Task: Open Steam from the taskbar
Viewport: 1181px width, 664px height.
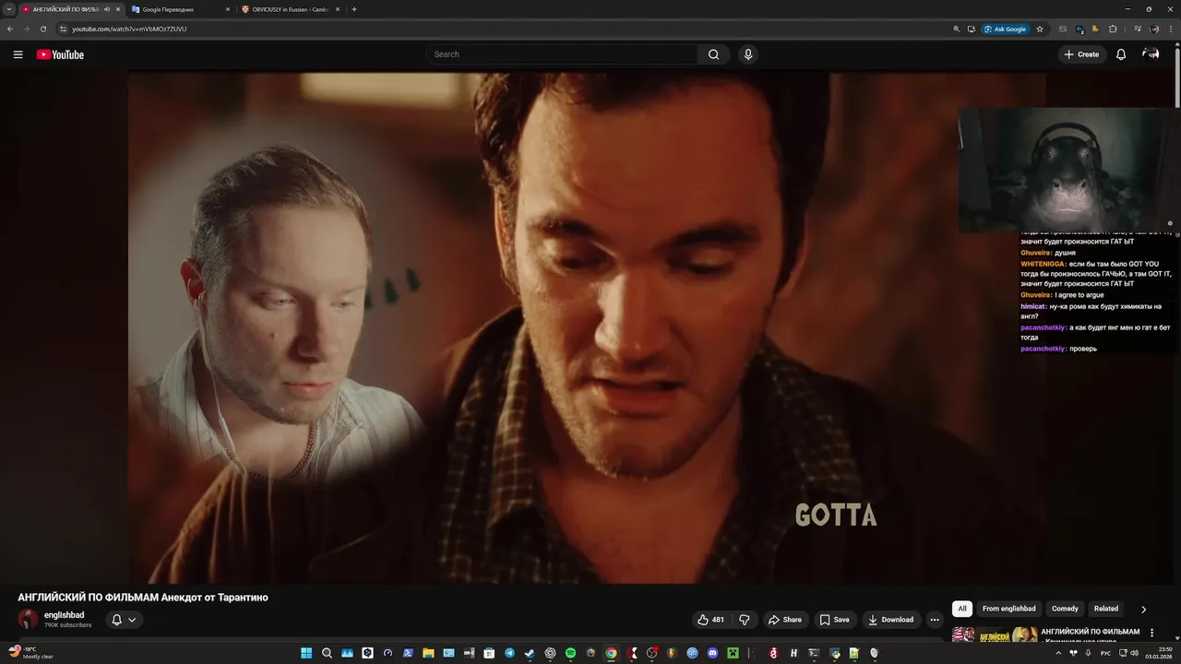Action: tap(530, 653)
